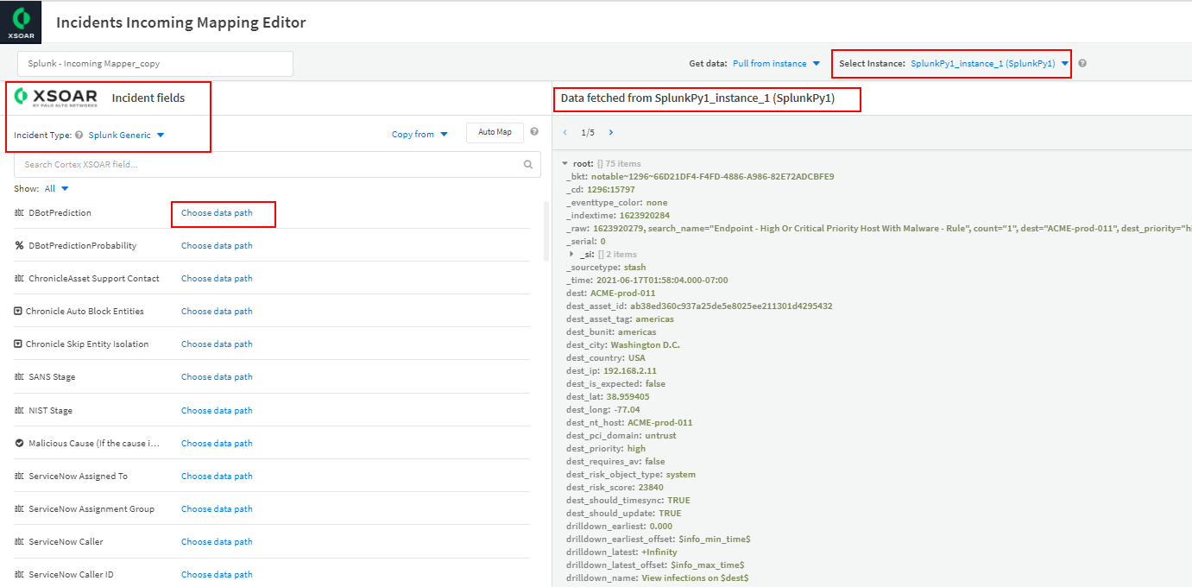This screenshot has width=1192, height=587.
Task: Go to previous fetched data sample
Action: click(565, 133)
